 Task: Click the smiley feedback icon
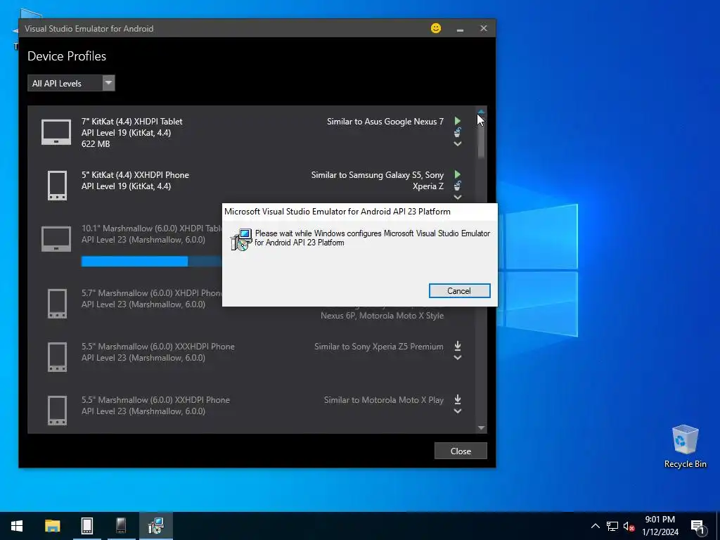(436, 28)
